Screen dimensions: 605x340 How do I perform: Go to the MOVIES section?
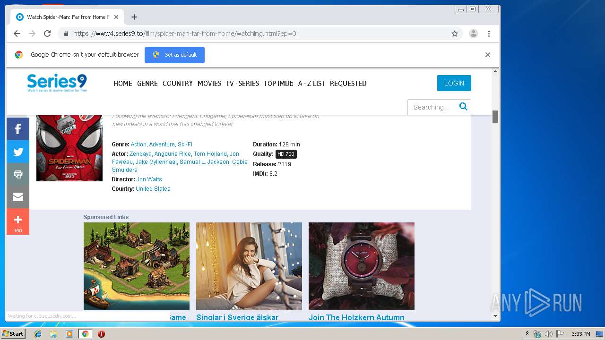point(209,83)
